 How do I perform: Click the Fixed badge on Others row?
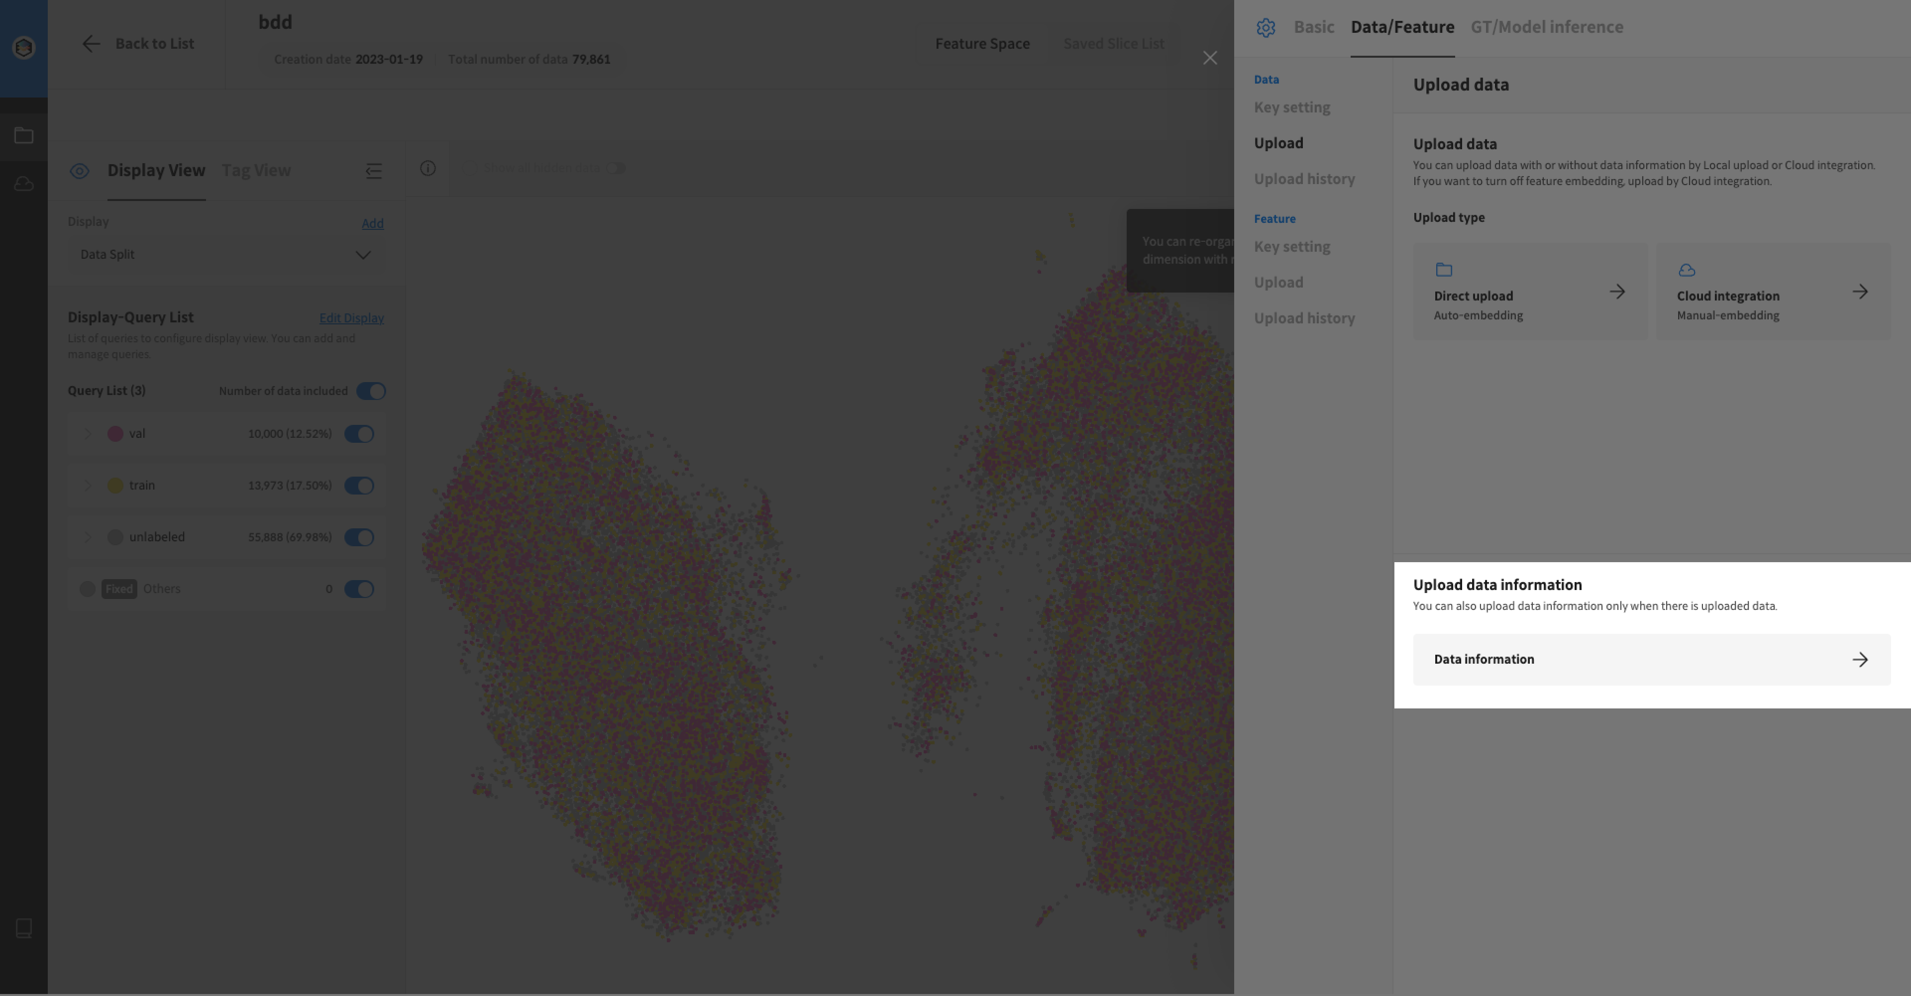click(119, 589)
